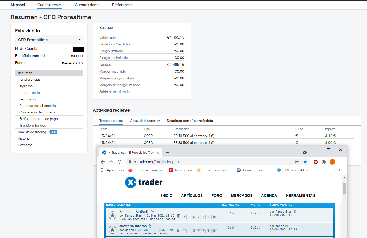Click the Chrome scrollbar up arrow
Image resolution: width=367 pixels, height=238 pixels.
click(344, 178)
